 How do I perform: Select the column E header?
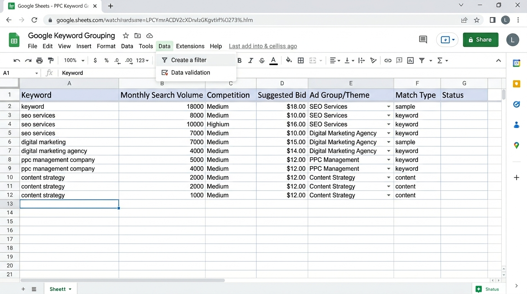[351, 83]
